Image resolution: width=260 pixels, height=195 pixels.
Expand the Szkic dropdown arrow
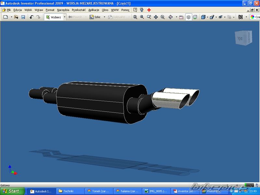[104, 17]
